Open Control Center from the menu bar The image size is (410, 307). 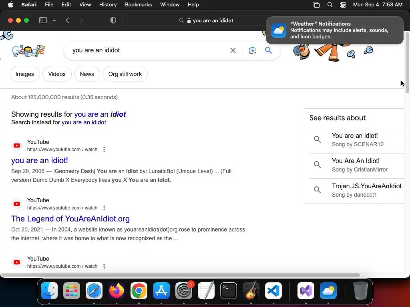coord(343,5)
